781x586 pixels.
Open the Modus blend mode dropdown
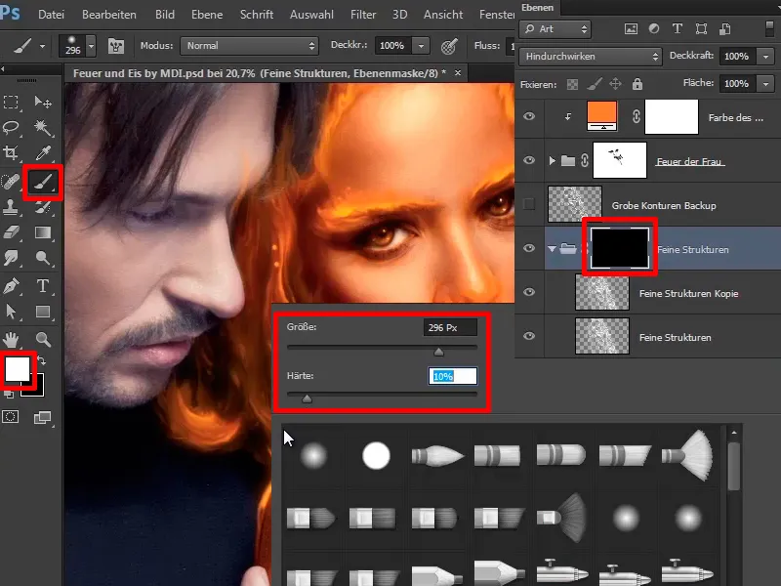coord(249,46)
